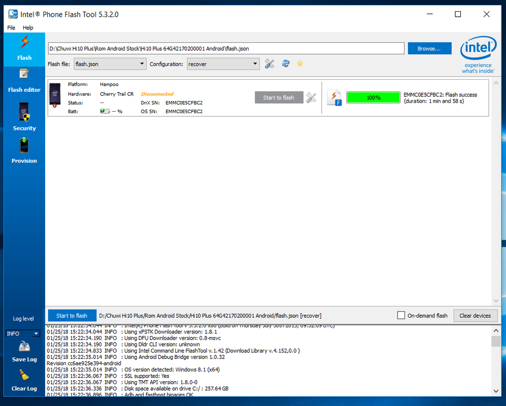Image resolution: width=506 pixels, height=406 pixels.
Task: Open flash settings wrench icon in toolbar
Action: tap(269, 64)
